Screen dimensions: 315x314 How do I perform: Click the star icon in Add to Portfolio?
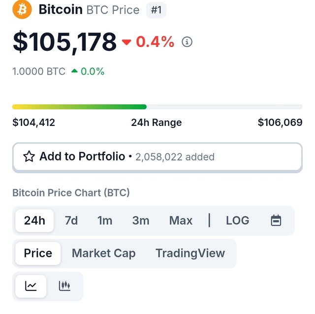tap(29, 157)
